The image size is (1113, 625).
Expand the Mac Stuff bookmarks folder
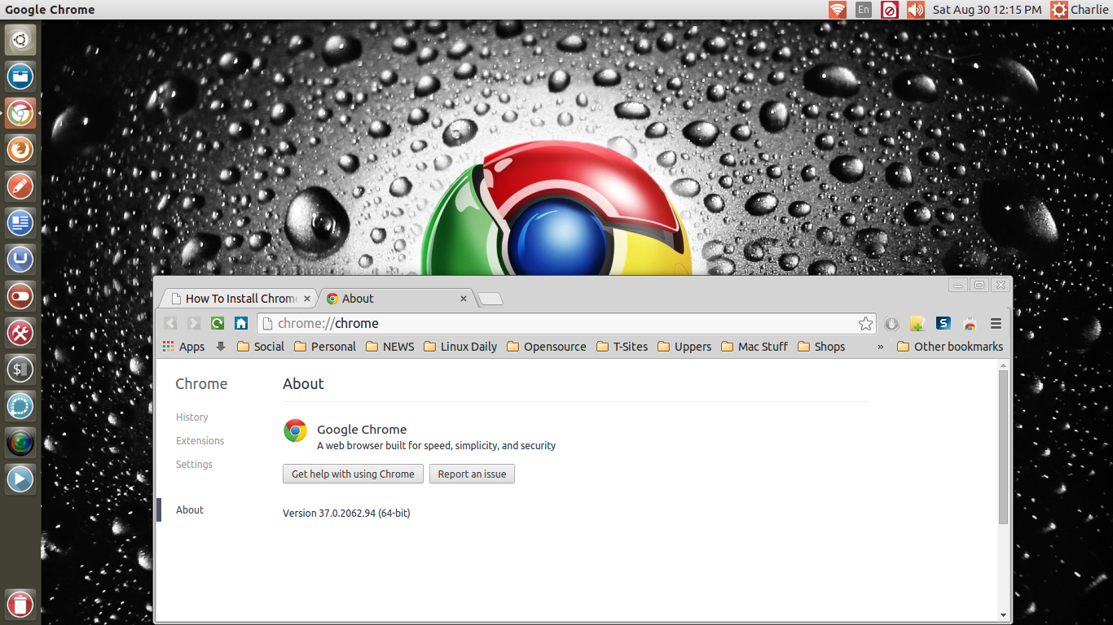coord(754,347)
